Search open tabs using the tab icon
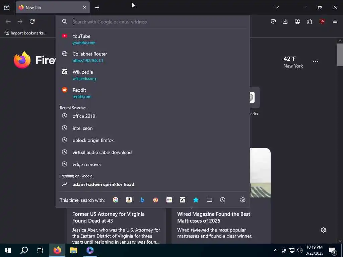Image resolution: width=343 pixels, height=257 pixels. (209, 200)
